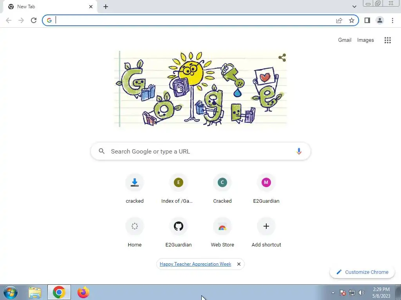Open Windows Explorer from the taskbar
The width and height of the screenshot is (401, 300).
35,292
